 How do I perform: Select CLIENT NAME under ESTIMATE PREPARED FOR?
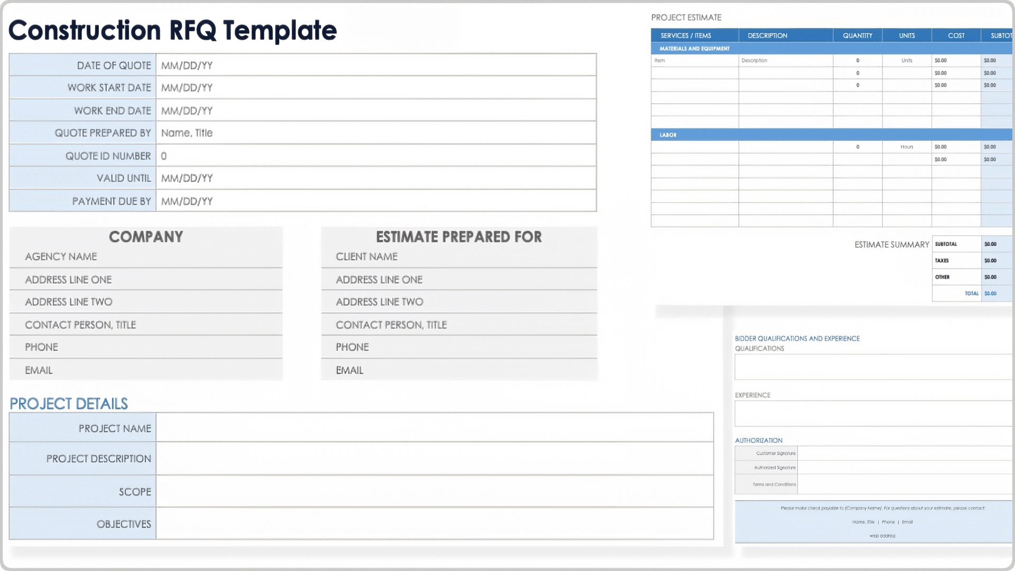tap(458, 257)
